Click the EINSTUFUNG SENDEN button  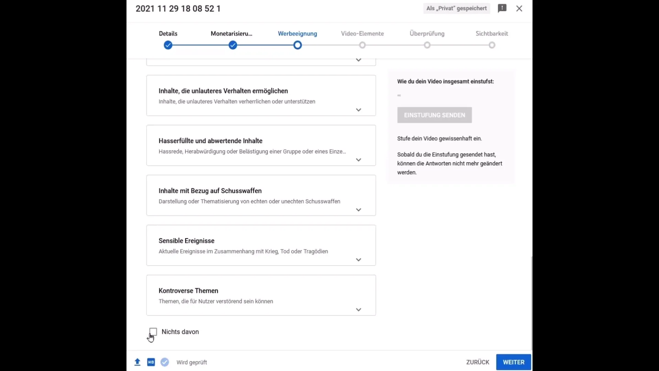[x=434, y=115]
